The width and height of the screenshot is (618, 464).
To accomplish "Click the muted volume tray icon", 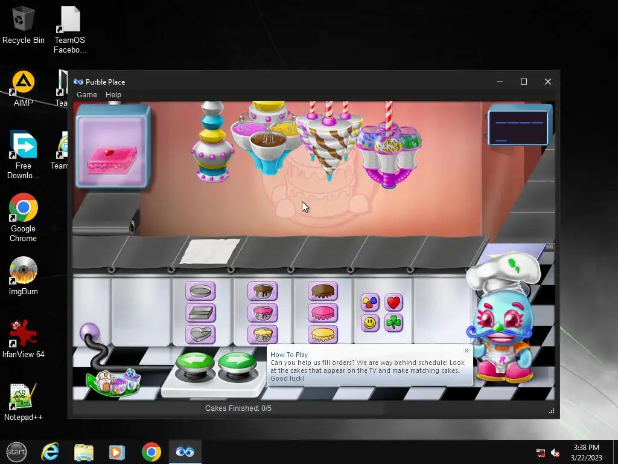I will 555,453.
